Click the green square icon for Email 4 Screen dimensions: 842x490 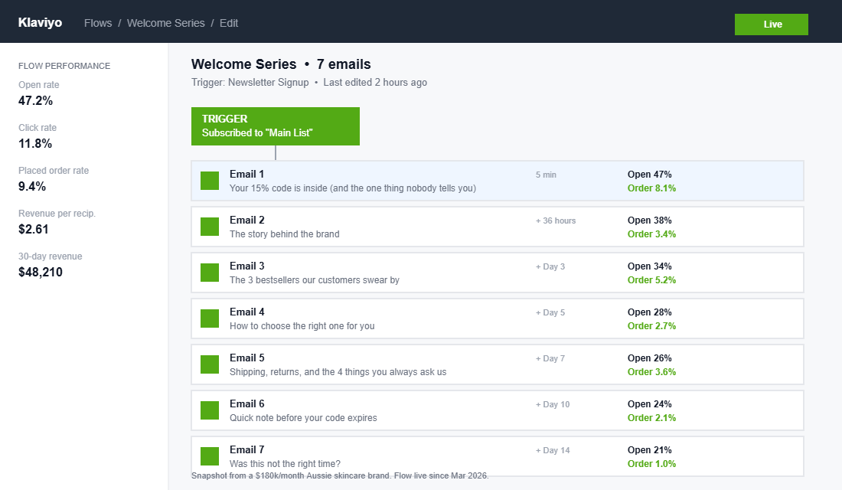coord(210,318)
